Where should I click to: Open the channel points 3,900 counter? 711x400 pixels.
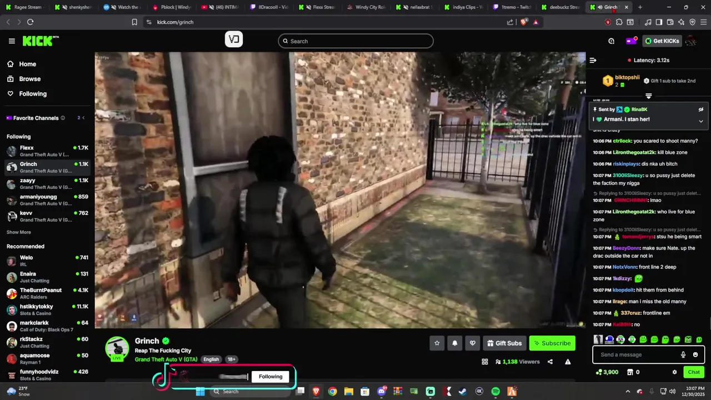607,372
